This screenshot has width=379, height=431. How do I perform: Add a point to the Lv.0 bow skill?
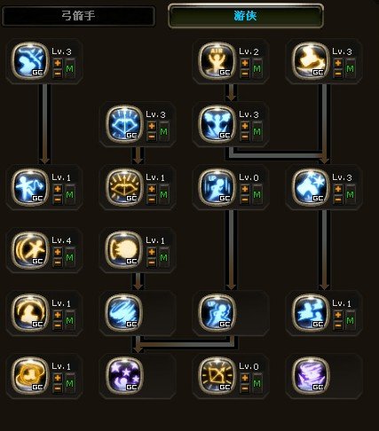point(245,378)
